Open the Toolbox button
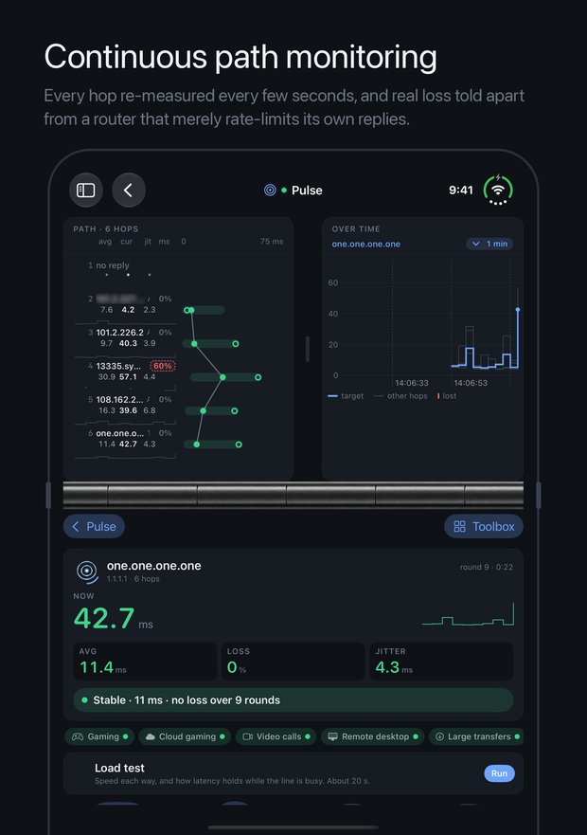Viewport: 587px width, 835px height. coord(484,527)
